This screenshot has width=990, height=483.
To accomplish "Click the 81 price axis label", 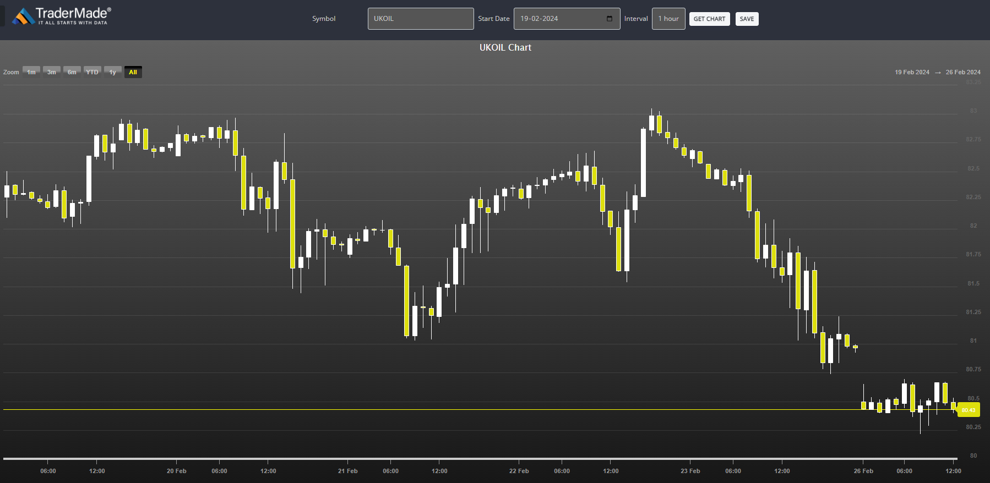I will [x=973, y=341].
